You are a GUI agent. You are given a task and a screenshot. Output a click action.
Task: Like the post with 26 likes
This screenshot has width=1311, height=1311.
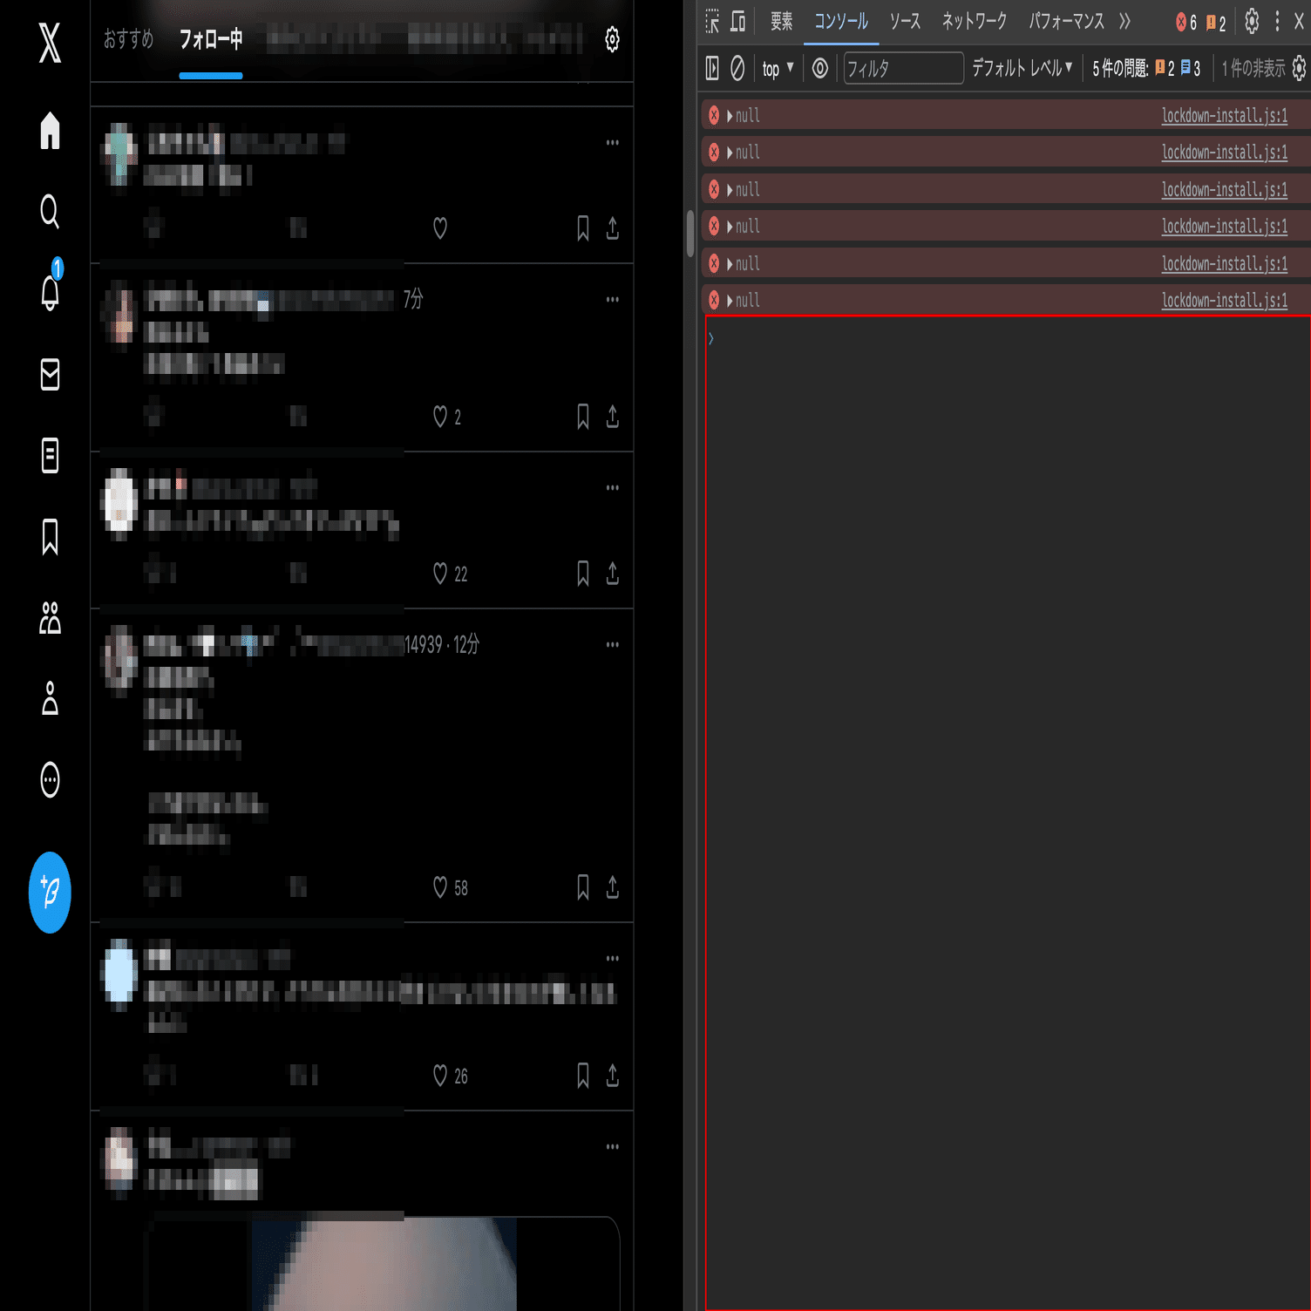click(440, 1077)
